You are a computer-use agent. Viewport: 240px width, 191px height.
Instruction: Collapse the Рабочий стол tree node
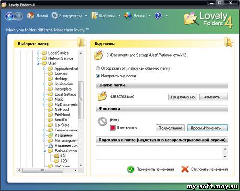tap(45, 151)
